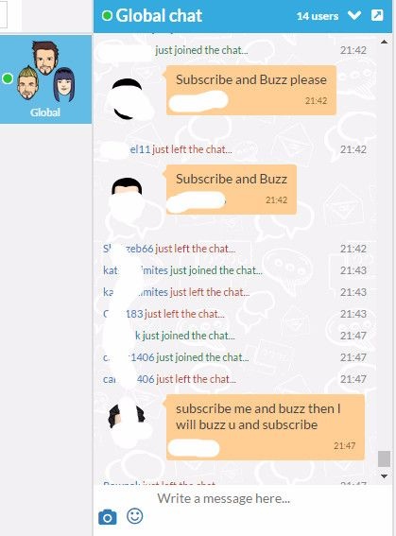Open the emoji smiley picker
Viewport: 396px width, 536px height.
click(134, 515)
